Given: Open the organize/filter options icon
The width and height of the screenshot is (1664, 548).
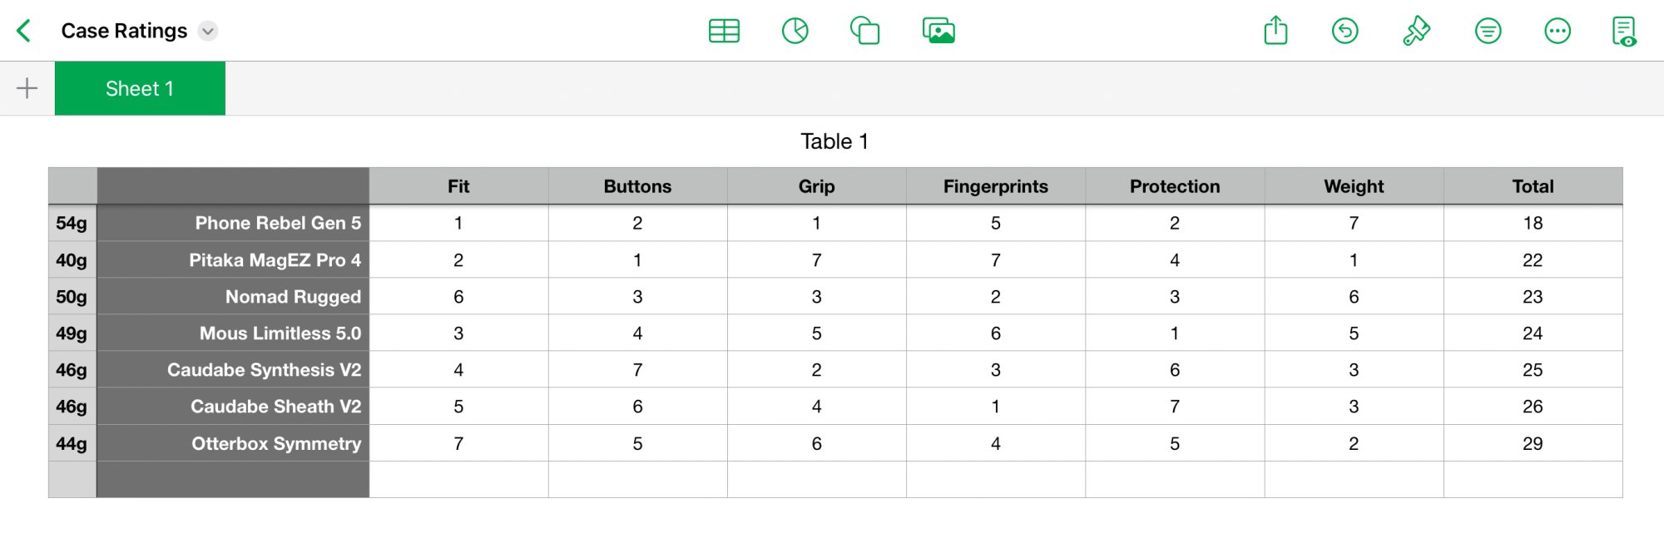Looking at the screenshot, I should pyautogui.click(x=1488, y=32).
